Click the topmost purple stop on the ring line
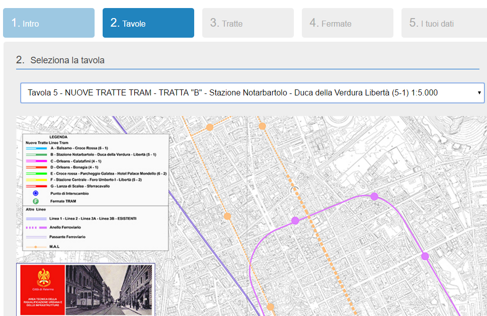Screen dimensions: 487x316 point(374,196)
